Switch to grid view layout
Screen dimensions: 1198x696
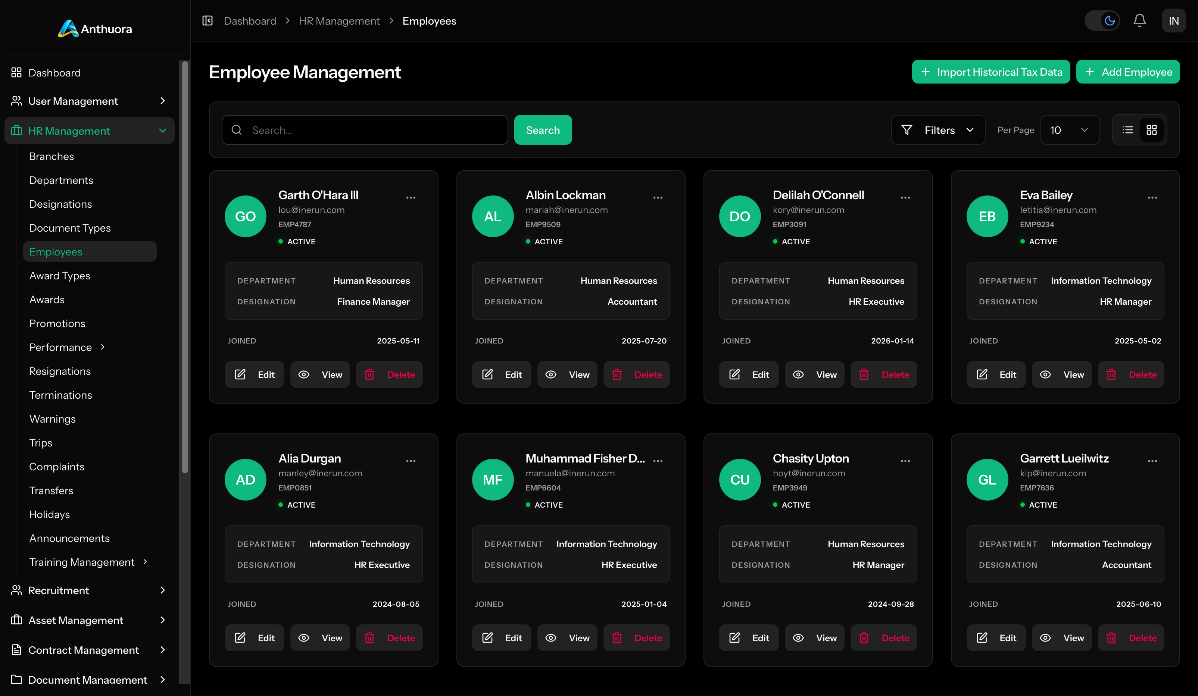click(x=1151, y=130)
